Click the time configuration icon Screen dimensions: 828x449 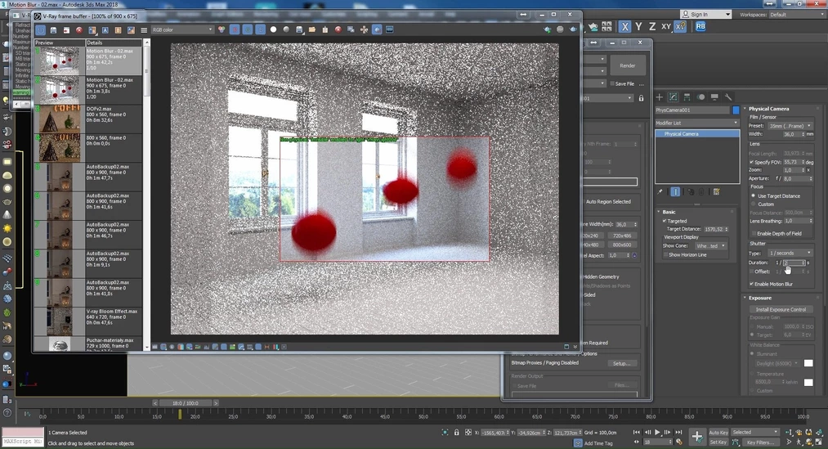tap(679, 442)
